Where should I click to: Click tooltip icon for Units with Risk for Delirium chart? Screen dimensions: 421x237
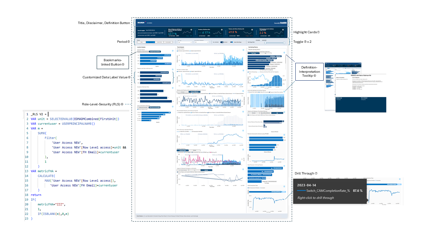[173, 107]
